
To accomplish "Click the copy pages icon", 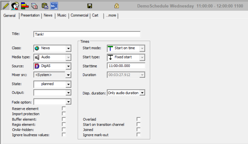I will click(x=34, y=6).
